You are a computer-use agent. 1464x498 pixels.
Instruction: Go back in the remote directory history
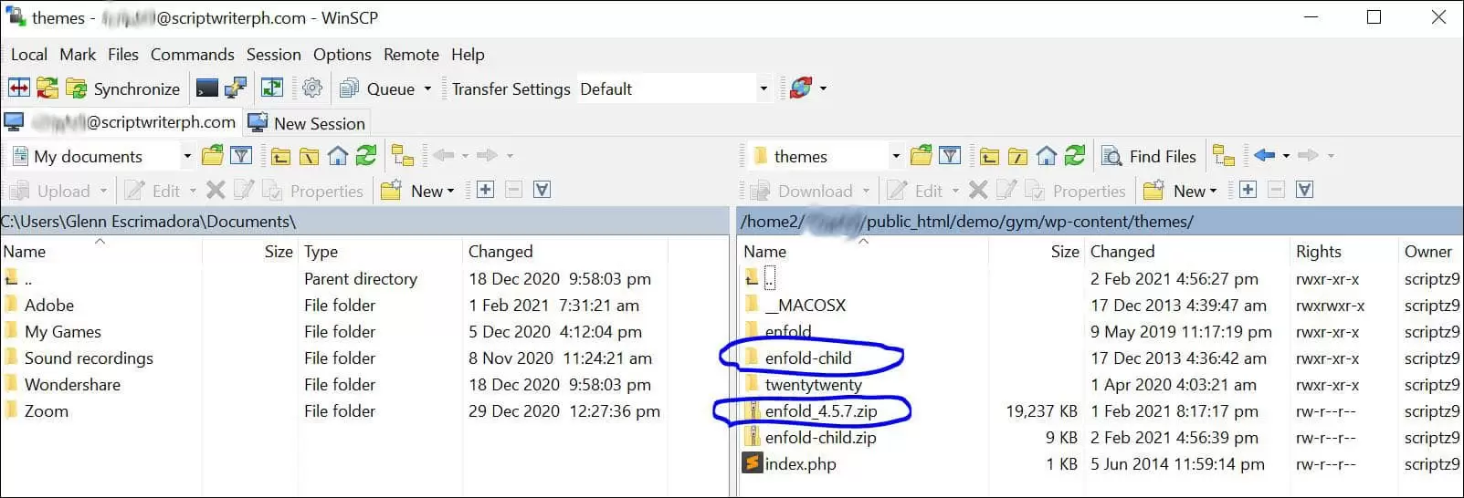point(1264,156)
